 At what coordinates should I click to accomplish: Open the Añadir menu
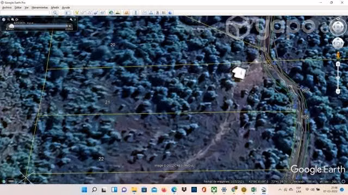coord(55,8)
